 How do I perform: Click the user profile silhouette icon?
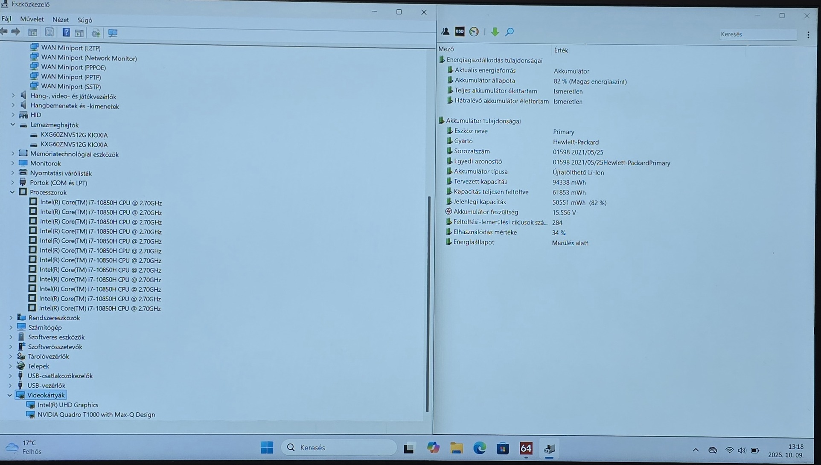point(445,32)
